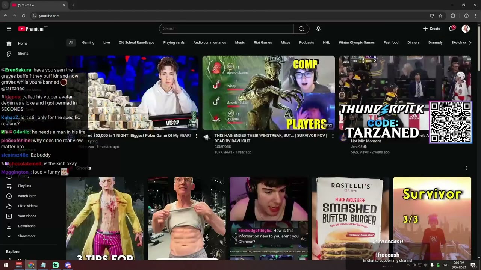The width and height of the screenshot is (481, 270).
Task: Go to the YouTube Premium logo home
Action: (31, 29)
